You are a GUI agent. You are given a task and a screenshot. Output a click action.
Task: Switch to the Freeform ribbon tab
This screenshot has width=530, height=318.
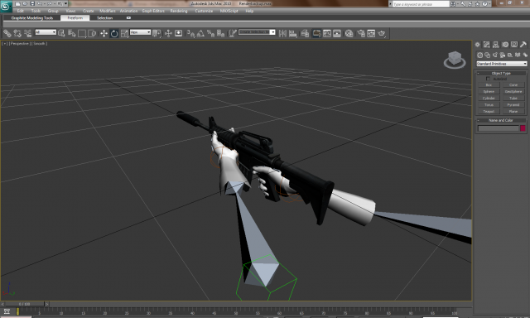[x=75, y=18]
